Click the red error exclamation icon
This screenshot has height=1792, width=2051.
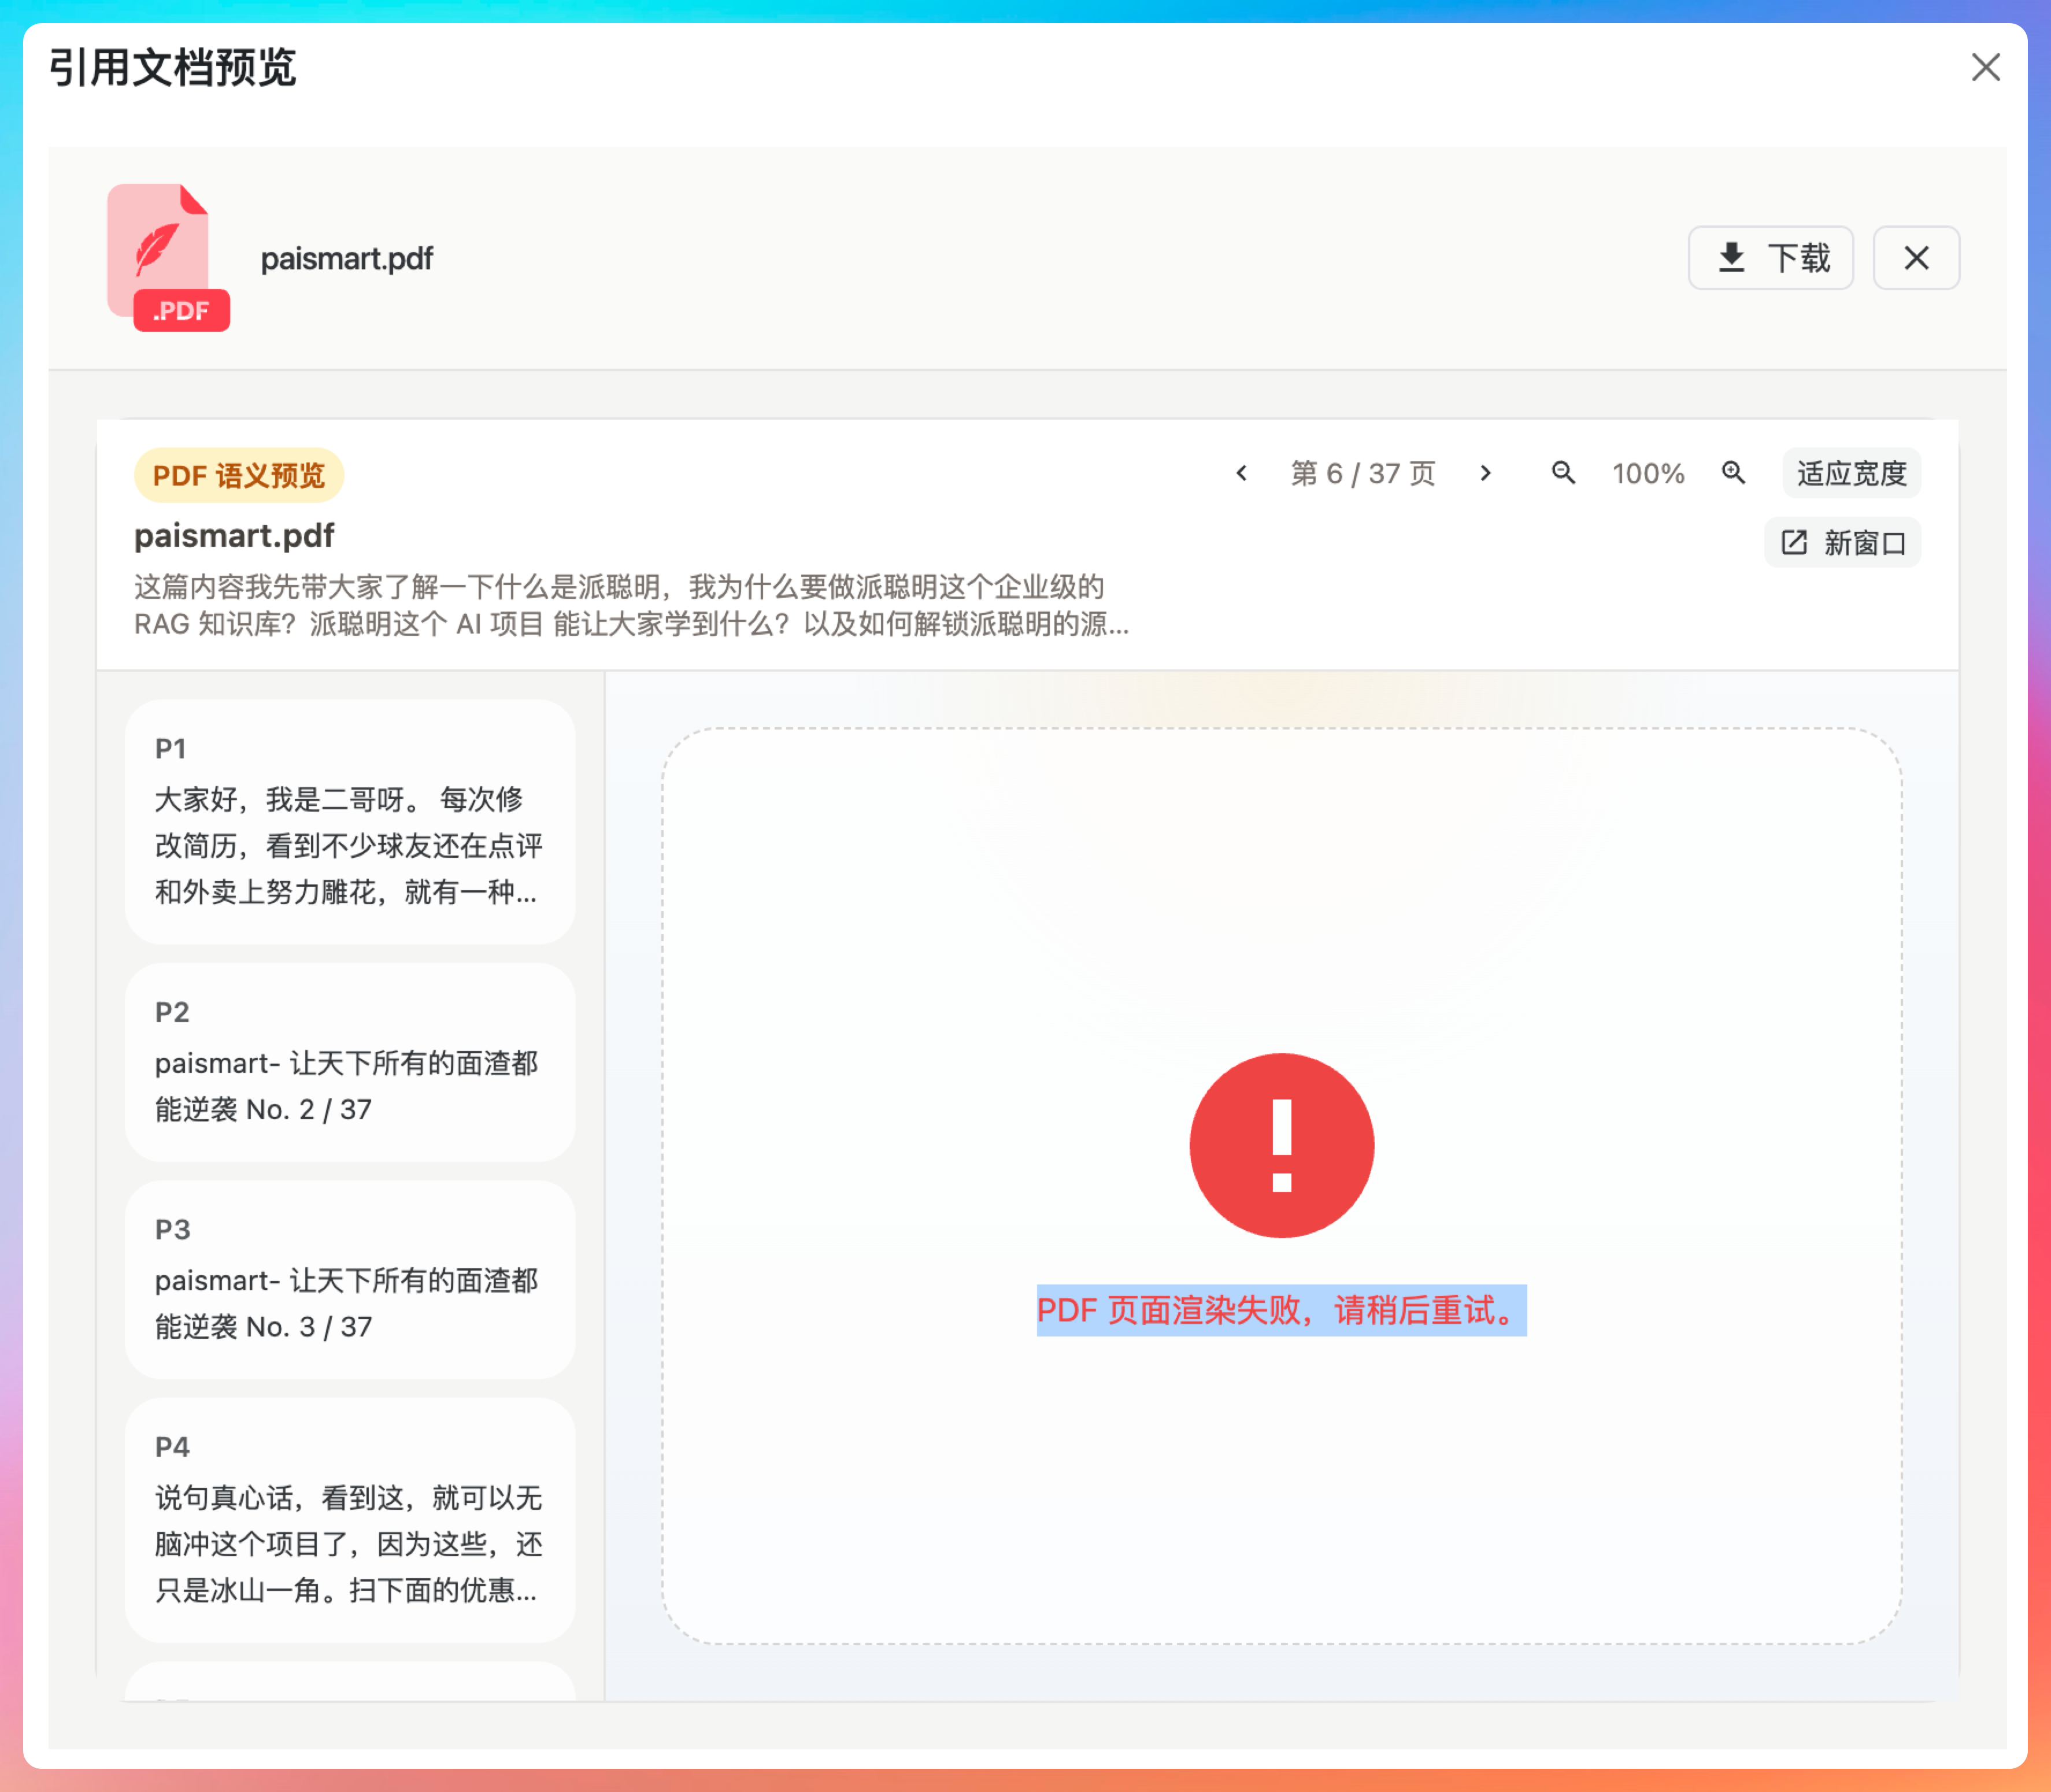tap(1281, 1145)
